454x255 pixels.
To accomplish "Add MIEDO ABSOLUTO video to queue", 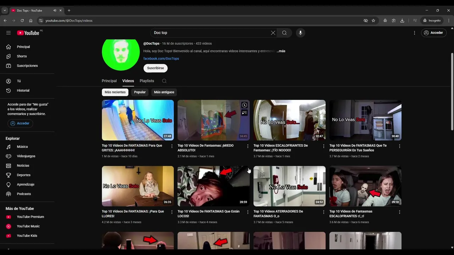I will coord(244,113).
